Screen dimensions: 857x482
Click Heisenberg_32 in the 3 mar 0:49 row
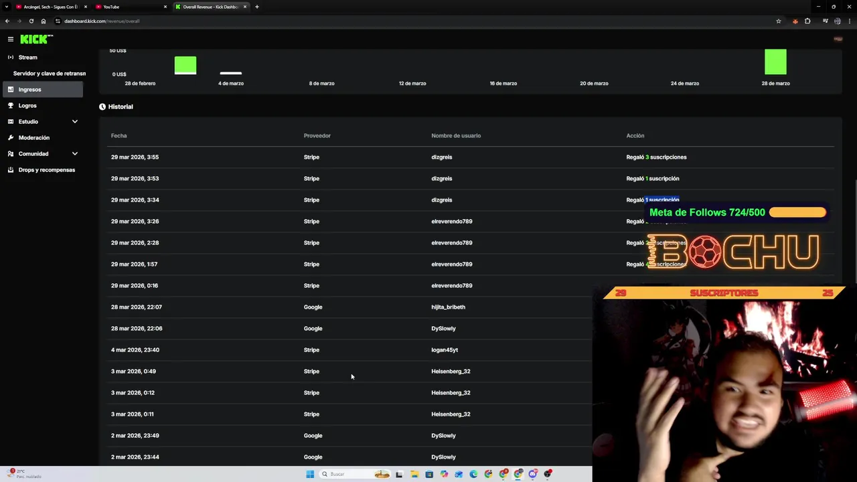(451, 371)
